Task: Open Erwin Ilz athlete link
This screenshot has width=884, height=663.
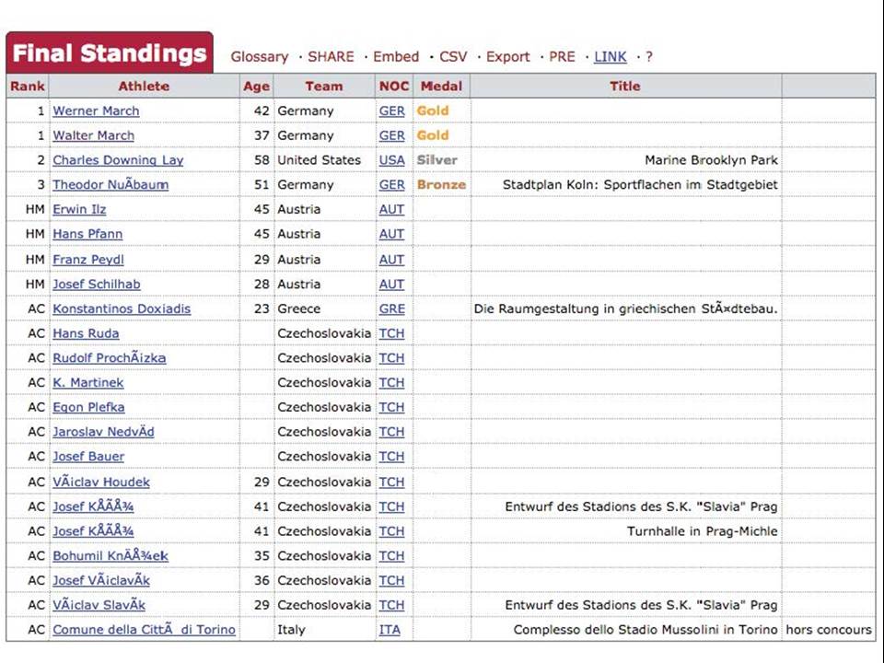Action: (79, 209)
